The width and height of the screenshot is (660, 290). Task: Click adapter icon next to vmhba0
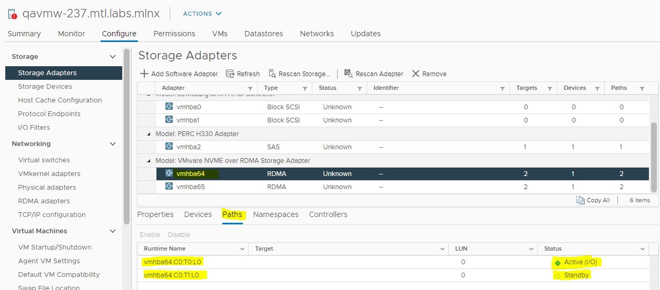(169, 107)
